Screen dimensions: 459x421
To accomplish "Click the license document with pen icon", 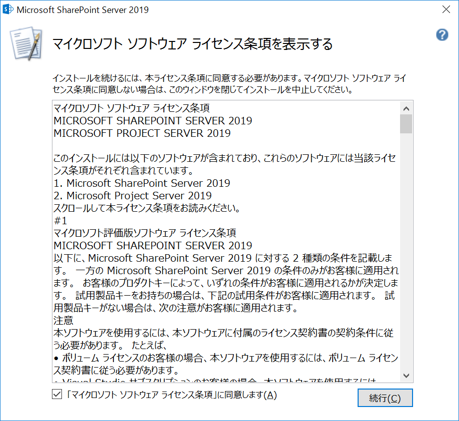I will point(26,43).
